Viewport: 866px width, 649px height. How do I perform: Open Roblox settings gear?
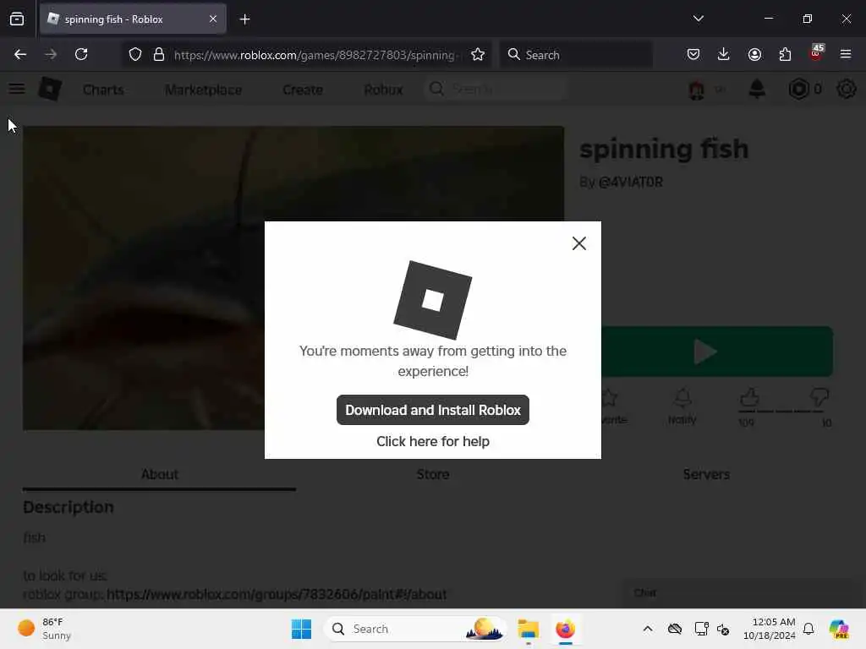846,89
